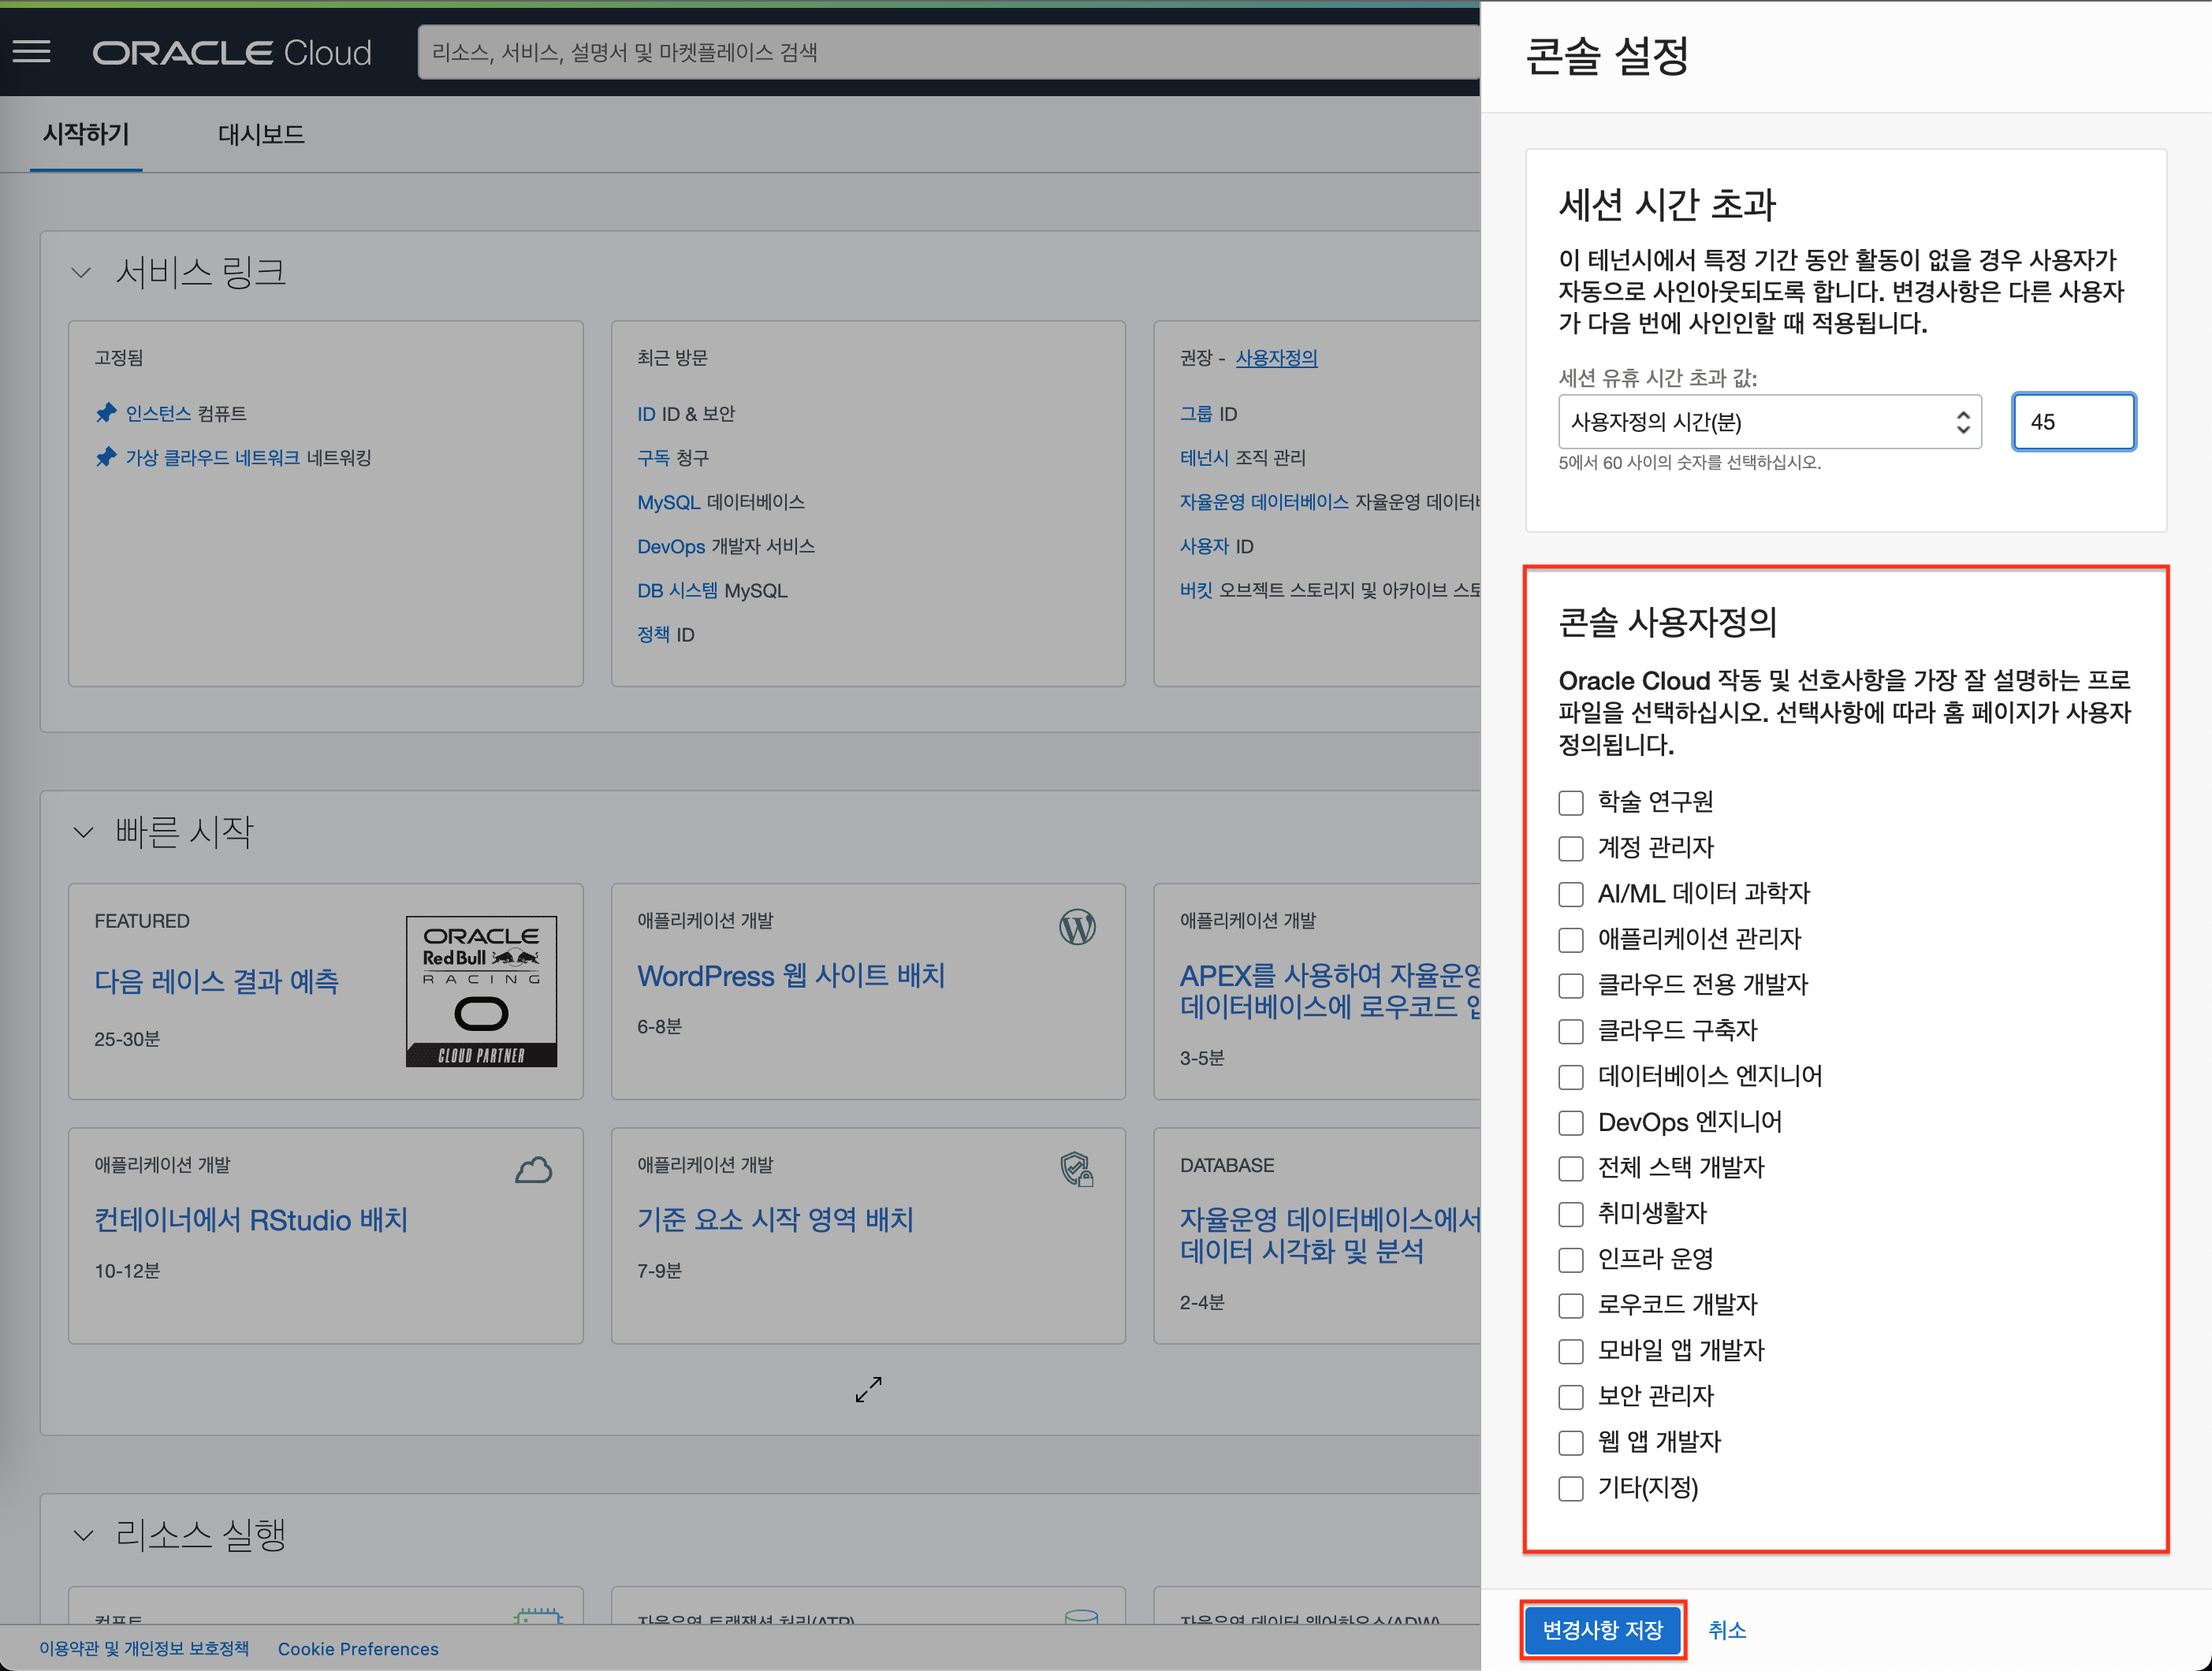The image size is (2212, 1671).
Task: Check the 모바일 앱 개발자 checkbox
Action: [1571, 1351]
